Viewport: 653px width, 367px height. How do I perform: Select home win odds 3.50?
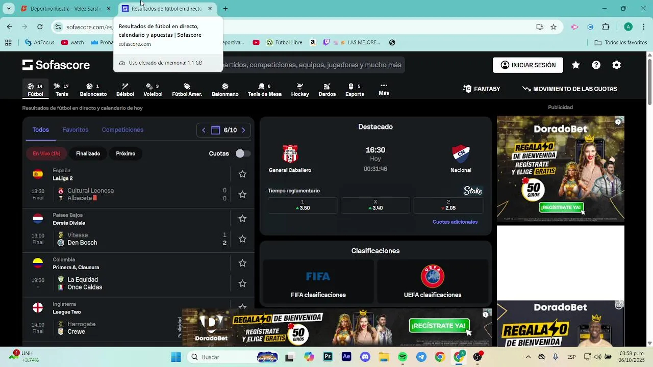click(x=303, y=205)
